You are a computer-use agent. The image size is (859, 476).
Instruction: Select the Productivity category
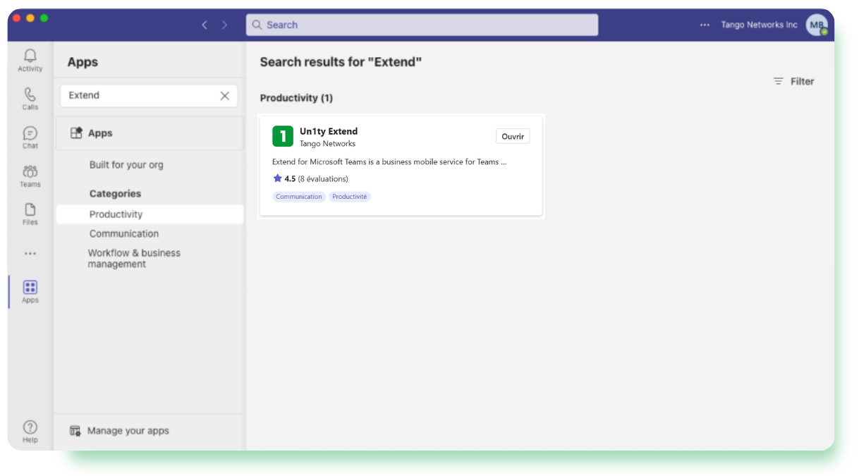click(x=150, y=214)
